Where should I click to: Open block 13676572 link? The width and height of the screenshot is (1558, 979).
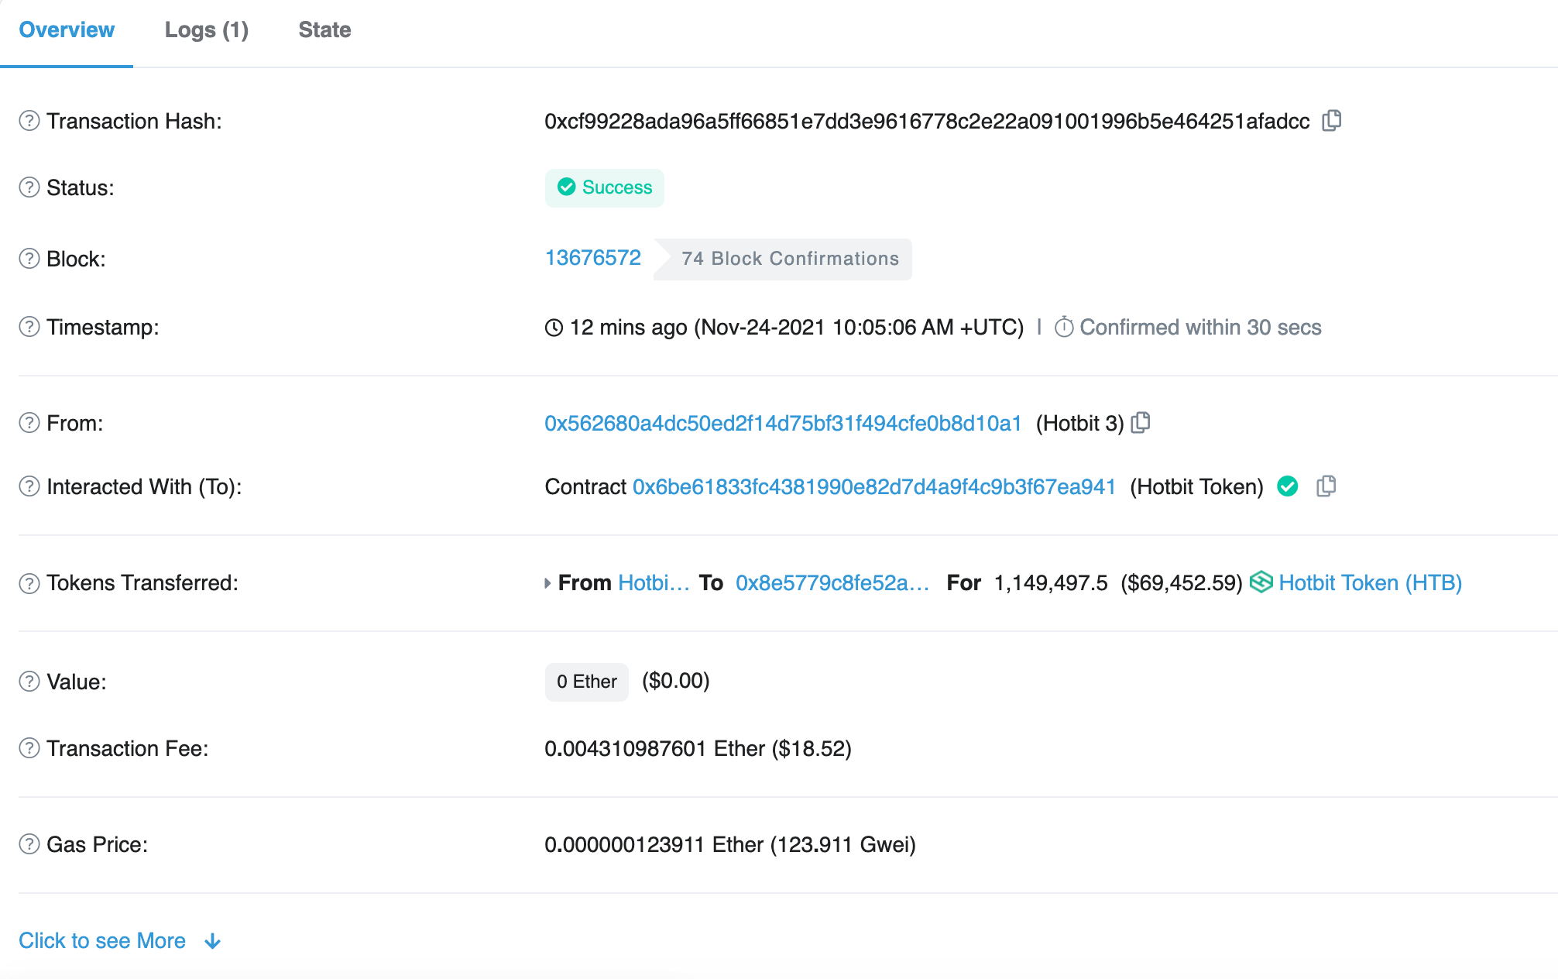click(592, 258)
